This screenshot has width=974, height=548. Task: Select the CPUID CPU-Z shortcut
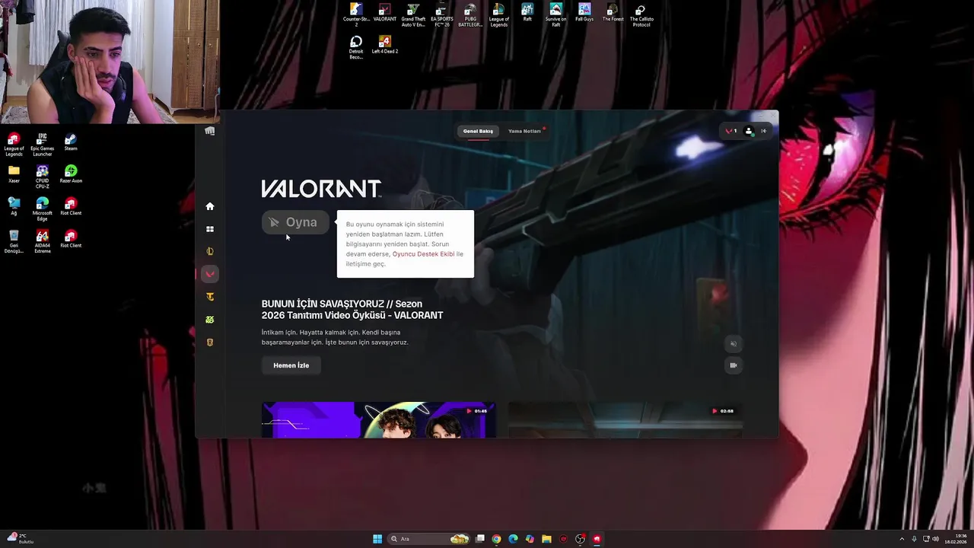(x=43, y=177)
